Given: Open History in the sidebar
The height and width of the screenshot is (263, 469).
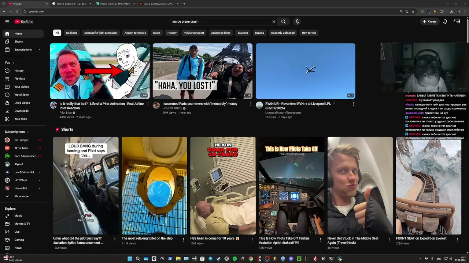Looking at the screenshot, I should pyautogui.click(x=23, y=70).
